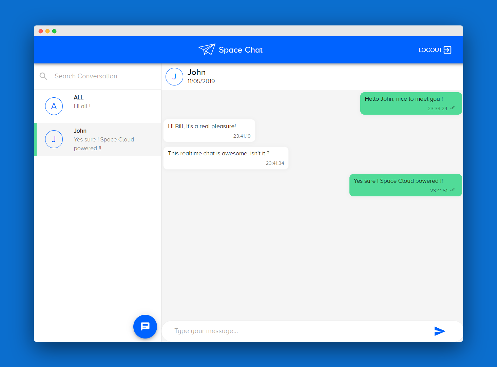
Task: Click checkmarks on the "Yes sure" green bubble
Action: (453, 190)
